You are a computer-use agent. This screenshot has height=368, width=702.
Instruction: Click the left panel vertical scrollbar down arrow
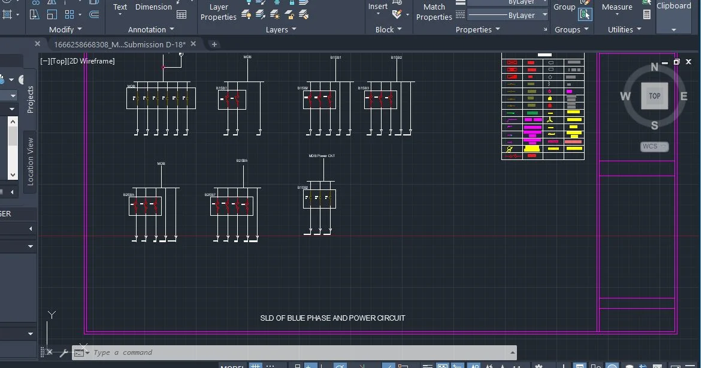coord(13,175)
